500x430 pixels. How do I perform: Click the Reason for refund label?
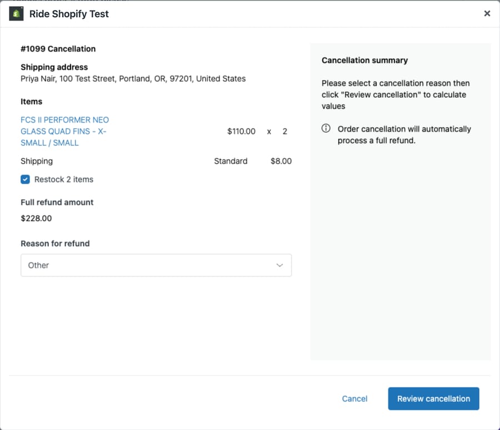pyautogui.click(x=55, y=244)
